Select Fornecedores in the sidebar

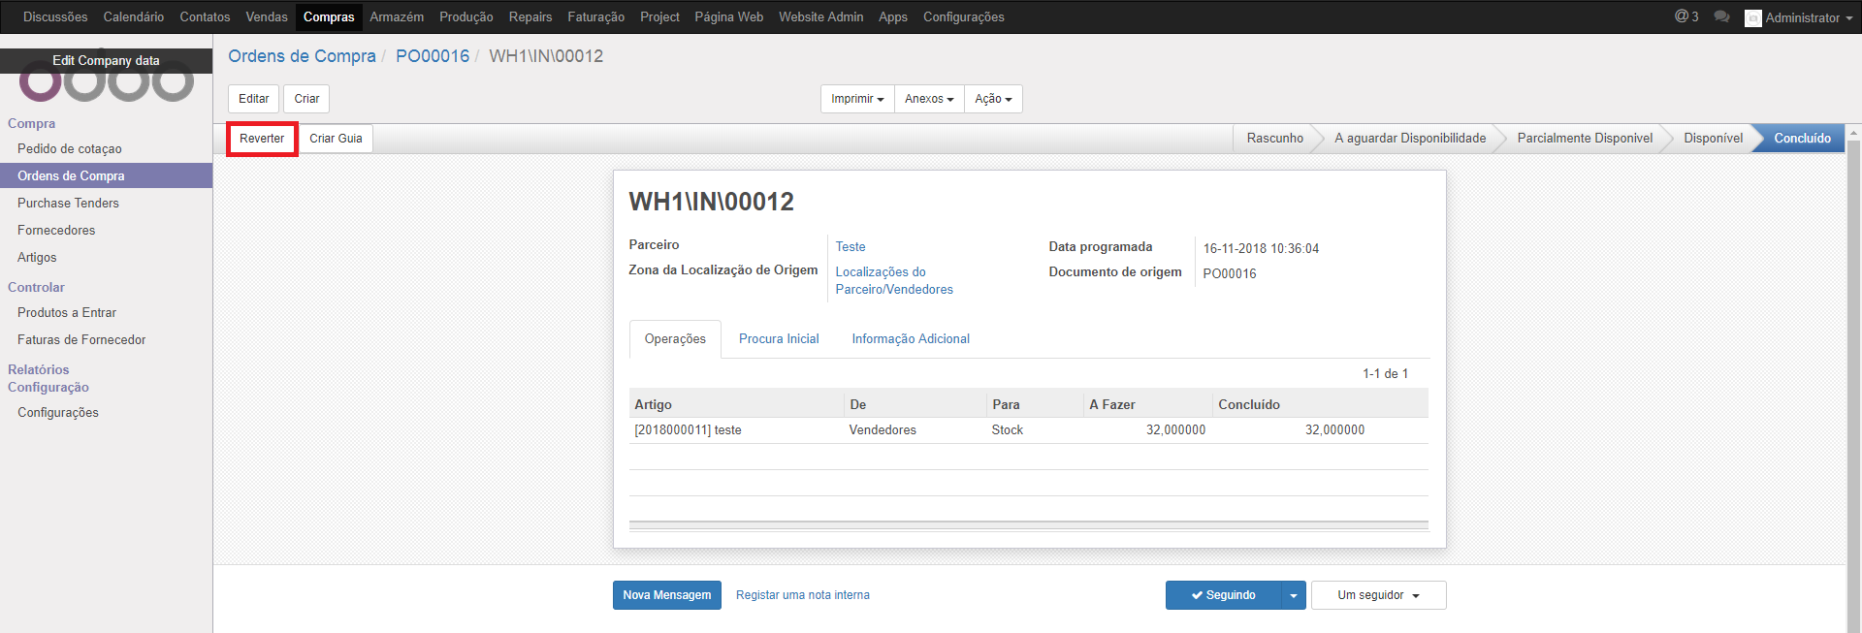tap(56, 231)
